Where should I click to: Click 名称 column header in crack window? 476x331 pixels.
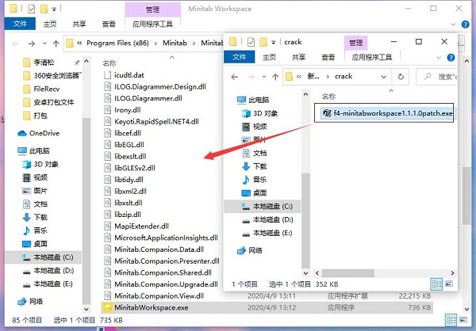coord(328,97)
